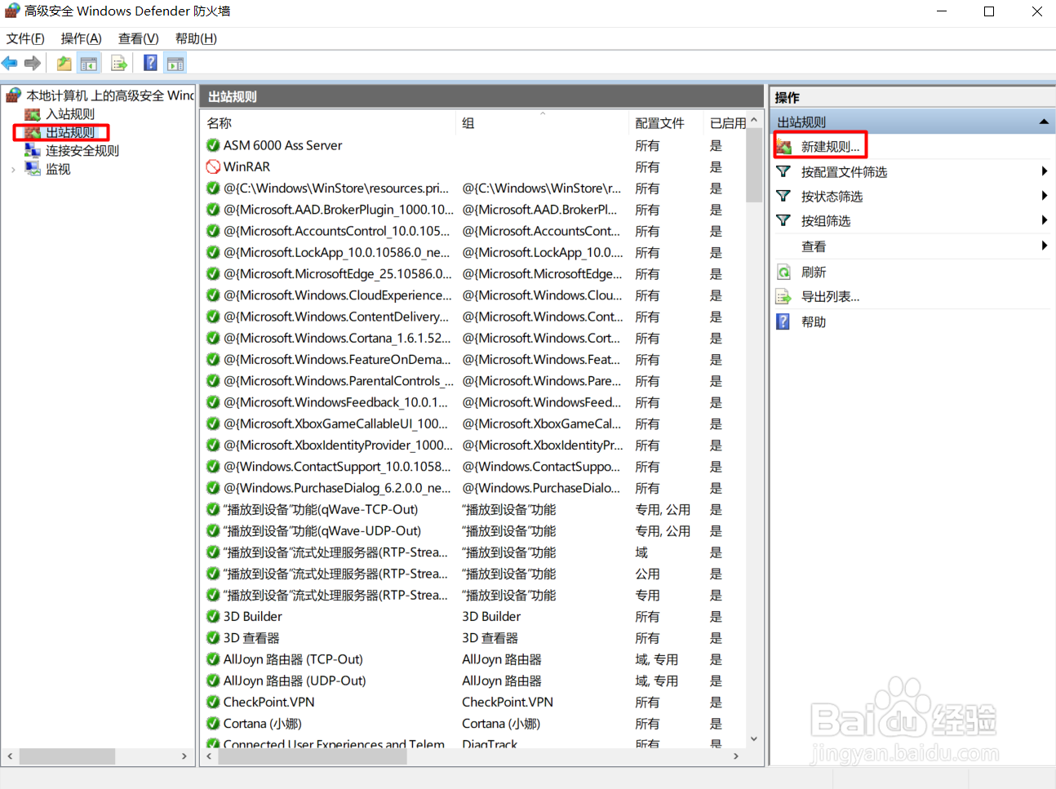This screenshot has height=789, width=1056.
Task: Select the WinRAR rule row
Action: [x=473, y=166]
